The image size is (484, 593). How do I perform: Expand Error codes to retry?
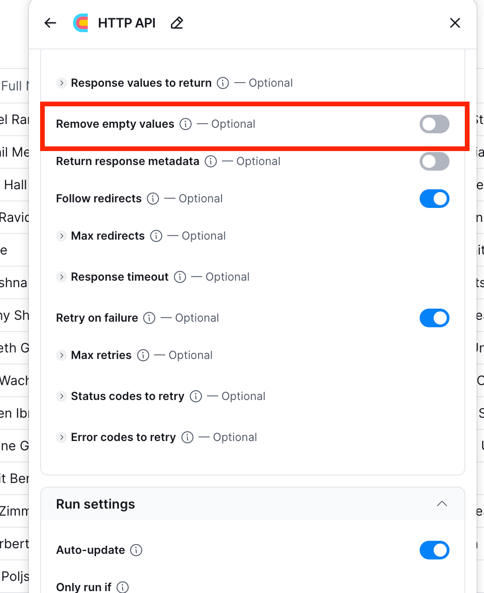click(62, 437)
